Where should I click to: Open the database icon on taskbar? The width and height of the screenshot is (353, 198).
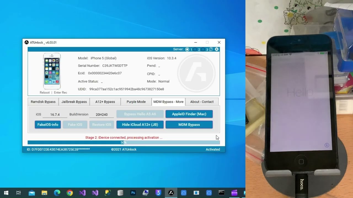click(x=120, y=193)
